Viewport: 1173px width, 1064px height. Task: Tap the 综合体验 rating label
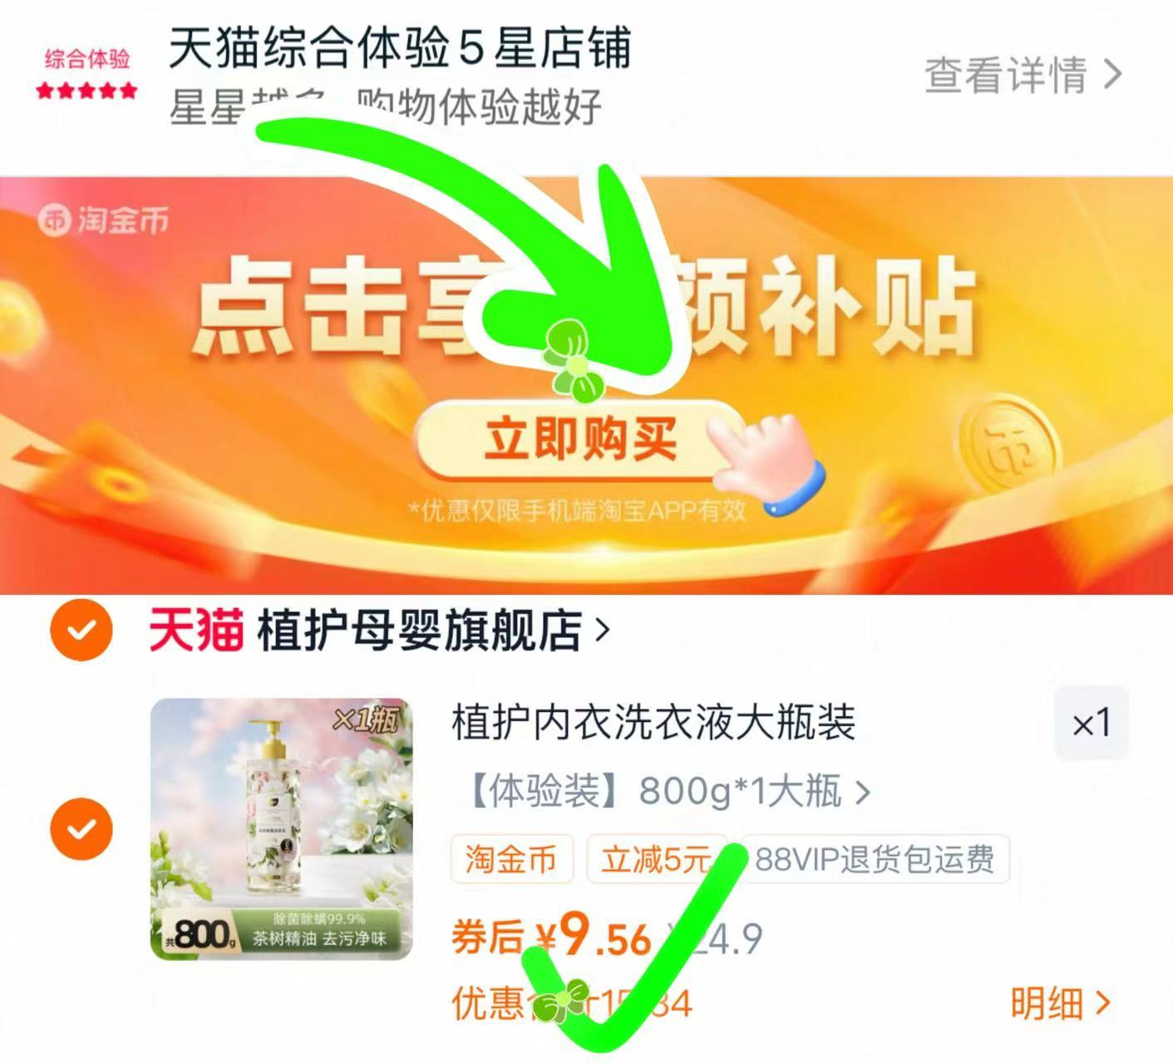coord(86,59)
